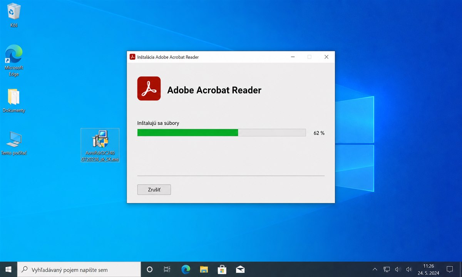Close the Adobe Acrobat Reader installer window
The width and height of the screenshot is (462, 277).
pos(326,57)
